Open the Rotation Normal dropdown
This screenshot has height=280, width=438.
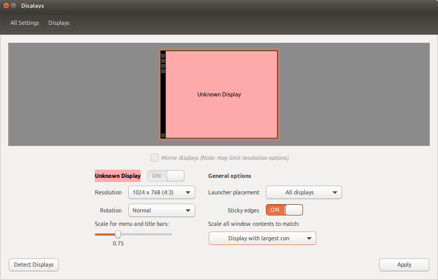pos(162,211)
